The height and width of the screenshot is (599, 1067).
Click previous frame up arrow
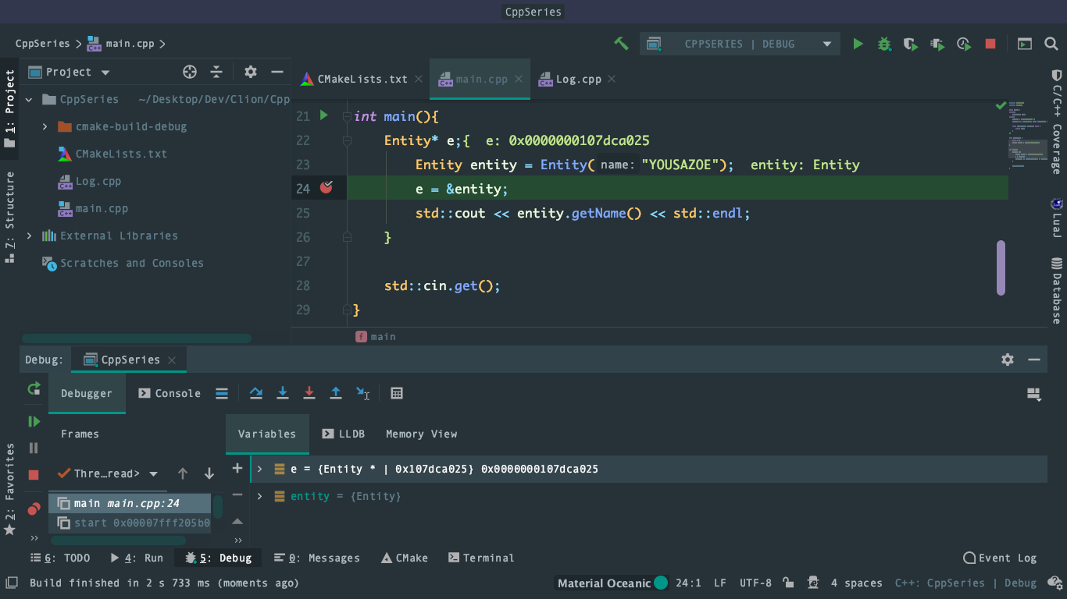click(183, 473)
